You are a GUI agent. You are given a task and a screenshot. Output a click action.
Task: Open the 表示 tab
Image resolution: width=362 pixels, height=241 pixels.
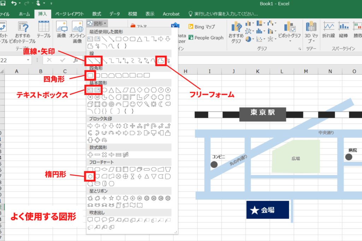click(150, 14)
